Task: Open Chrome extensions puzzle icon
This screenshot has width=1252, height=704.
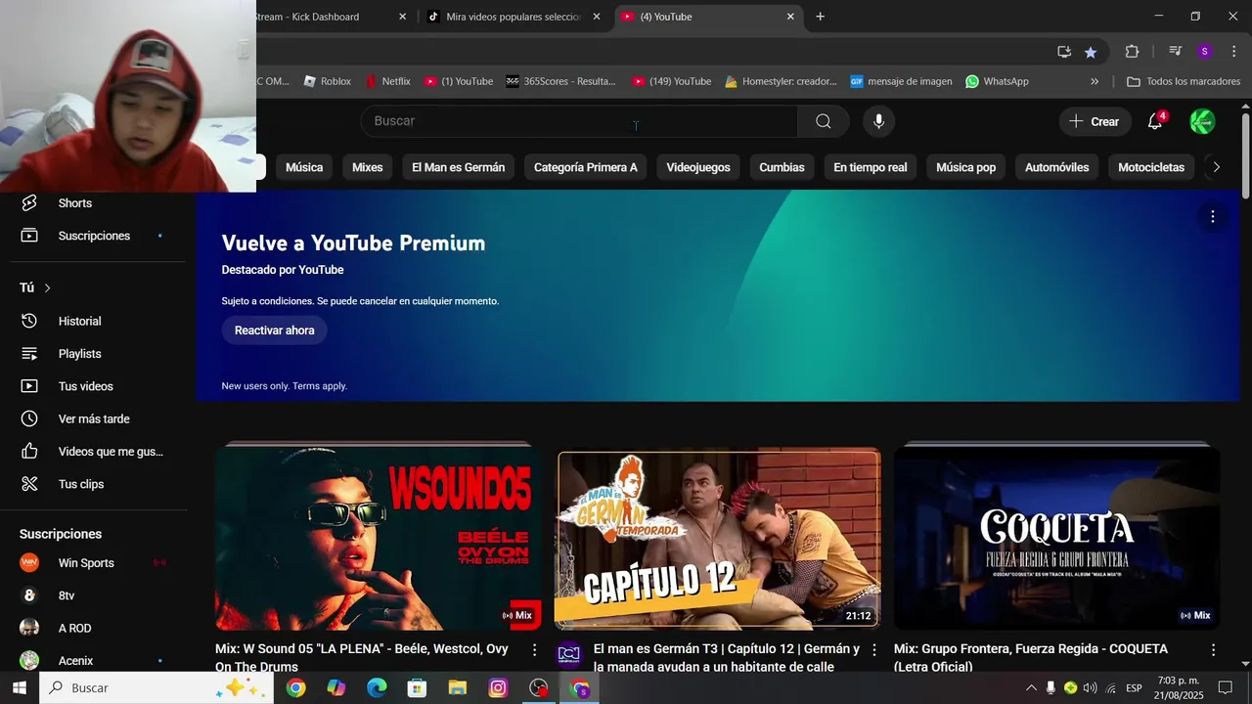Action: click(1132, 51)
